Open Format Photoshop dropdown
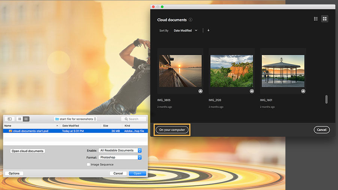The image size is (338, 190). [x=120, y=157]
